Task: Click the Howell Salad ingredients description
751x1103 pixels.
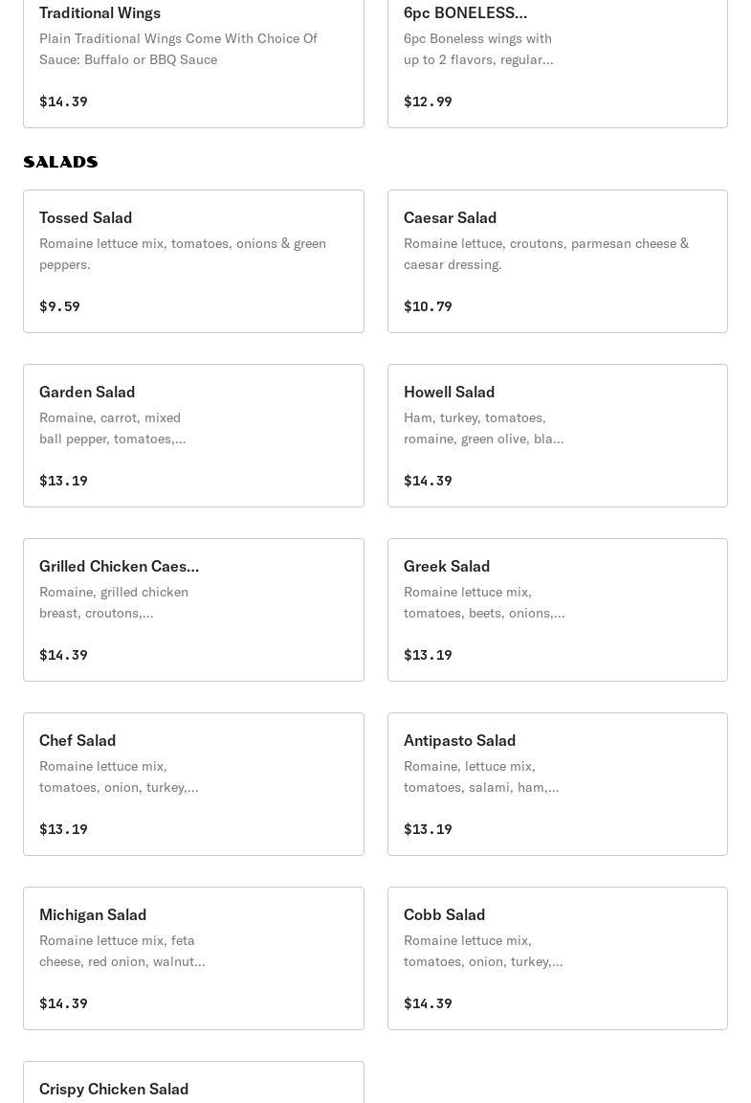Action: (484, 428)
